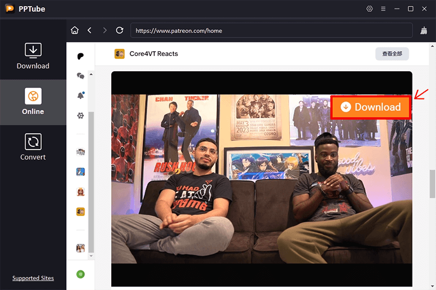This screenshot has height=290, width=436.
Task: Click the 查看全部 view-all button
Action: (392, 54)
